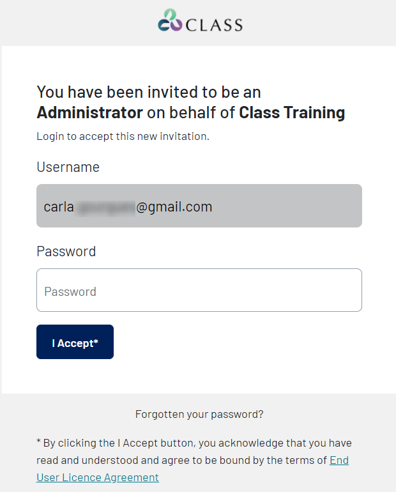Click the Login to accept this invitation text
Viewport: 396px width, 492px height.
(x=123, y=136)
